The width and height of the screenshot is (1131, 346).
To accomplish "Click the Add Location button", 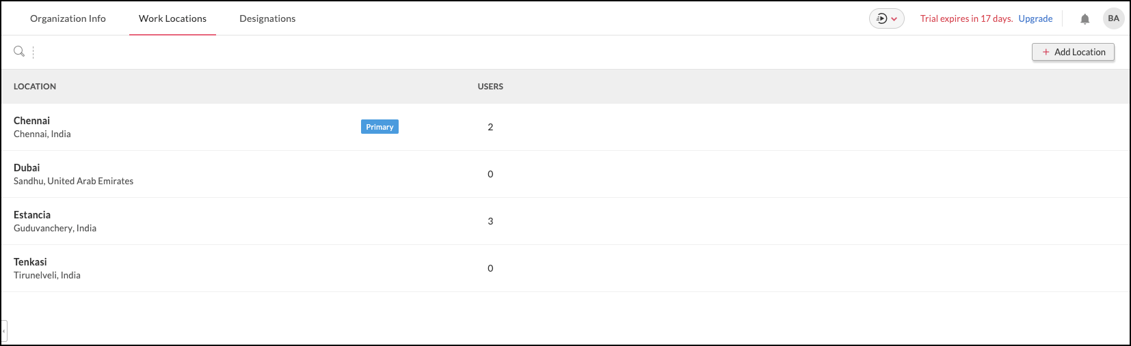I will 1073,52.
